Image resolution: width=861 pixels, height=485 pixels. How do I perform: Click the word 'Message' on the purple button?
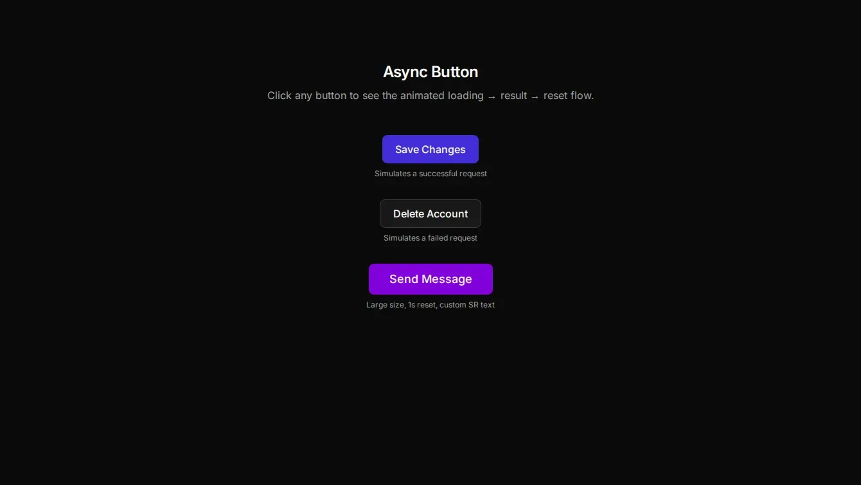447,279
